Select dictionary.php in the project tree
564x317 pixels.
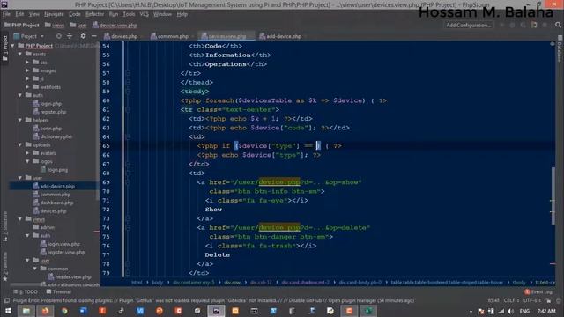pyautogui.click(x=53, y=136)
